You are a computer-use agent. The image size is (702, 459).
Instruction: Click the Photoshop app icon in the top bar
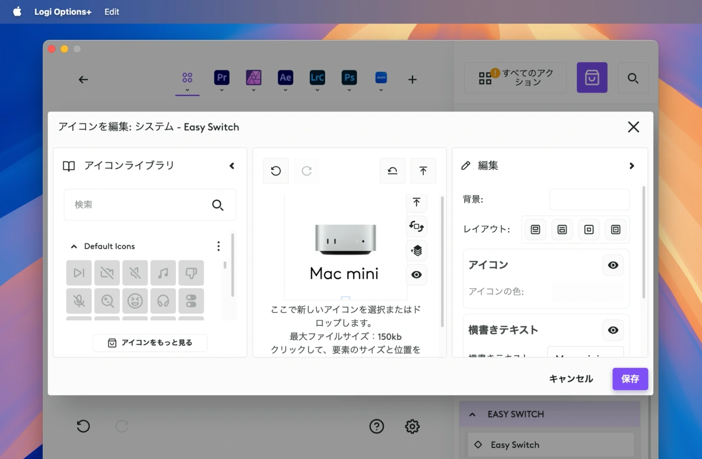[x=349, y=78]
